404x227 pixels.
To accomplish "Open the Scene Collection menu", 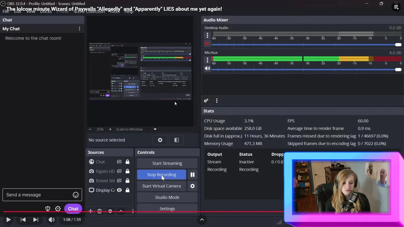I will coord(89,11).
